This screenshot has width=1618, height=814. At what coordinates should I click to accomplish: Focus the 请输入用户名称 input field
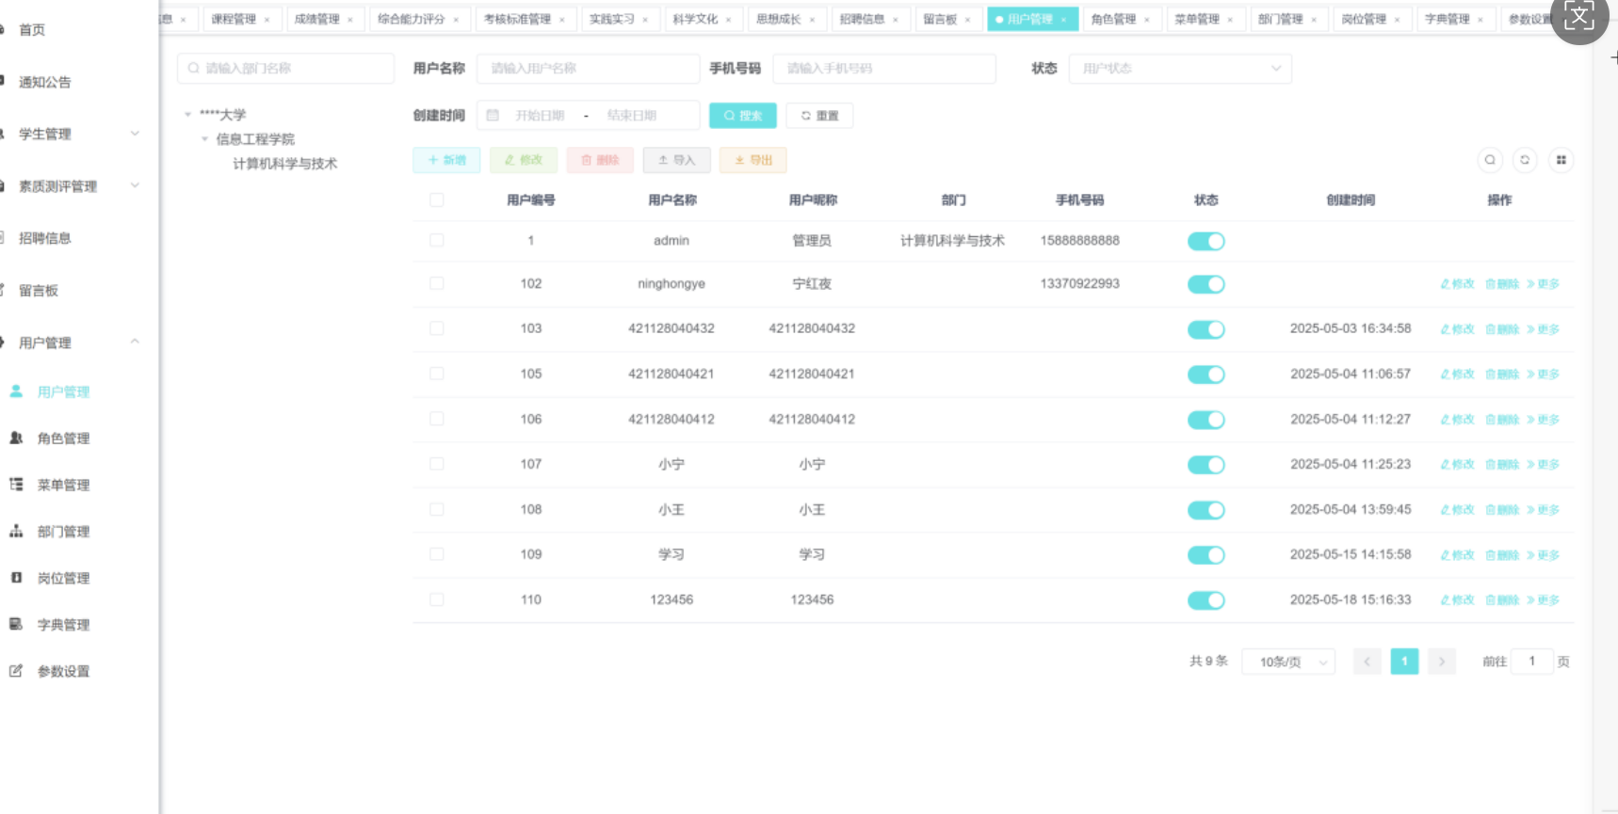click(588, 69)
